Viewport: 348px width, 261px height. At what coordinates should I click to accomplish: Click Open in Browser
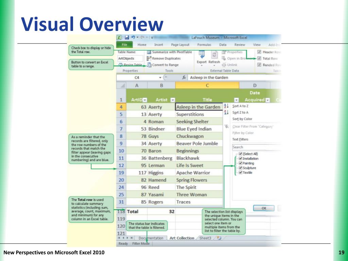238,58
